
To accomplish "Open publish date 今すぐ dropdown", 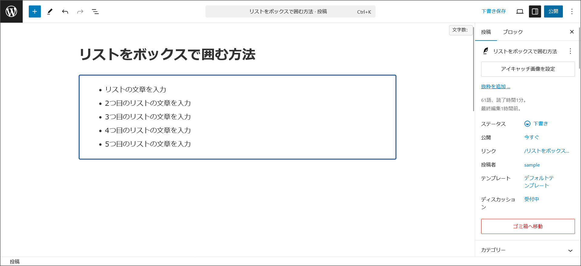I will coord(532,137).
